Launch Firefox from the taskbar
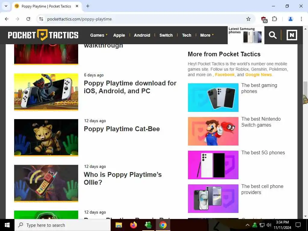Viewport: 308px width, 231px height. tap(134, 225)
